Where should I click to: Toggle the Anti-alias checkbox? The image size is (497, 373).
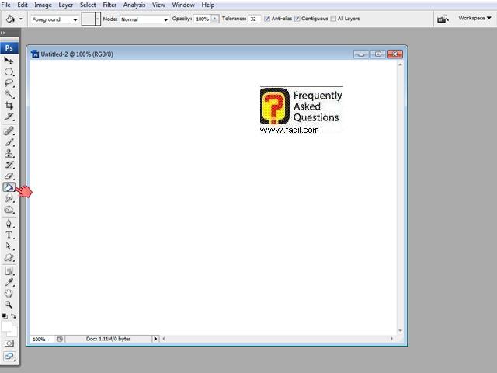click(x=268, y=19)
